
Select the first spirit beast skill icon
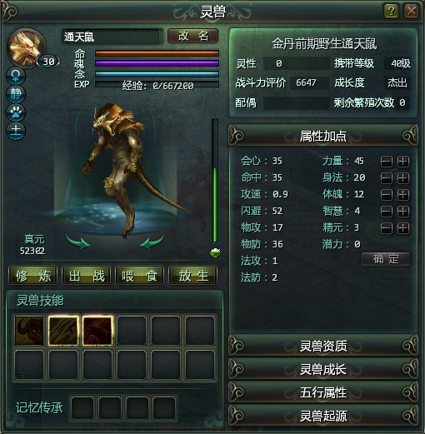point(29,331)
